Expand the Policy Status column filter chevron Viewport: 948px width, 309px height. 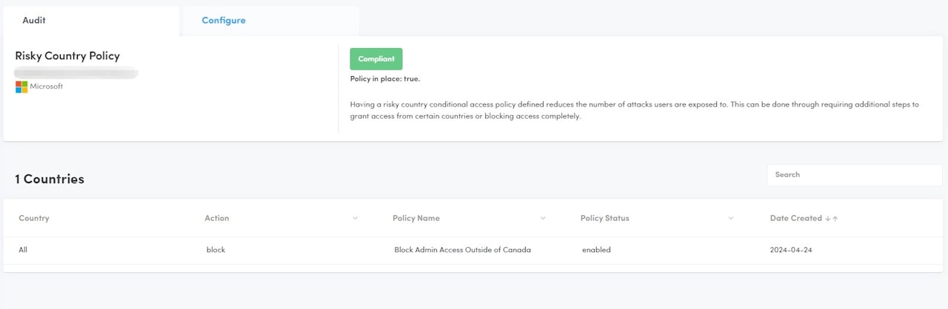tap(731, 219)
